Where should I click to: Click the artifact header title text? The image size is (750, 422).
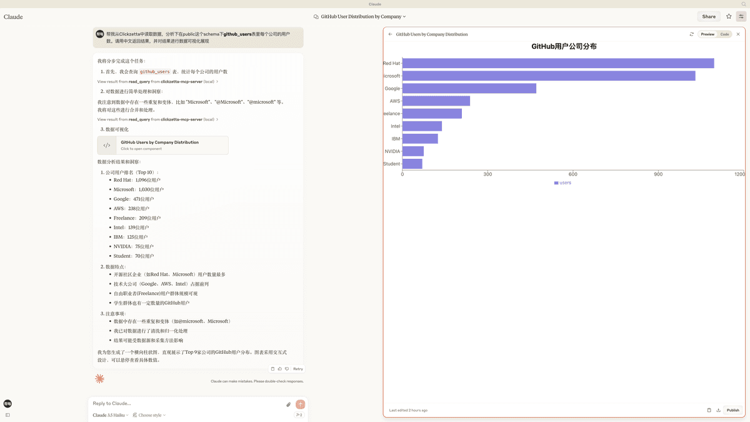[432, 34]
